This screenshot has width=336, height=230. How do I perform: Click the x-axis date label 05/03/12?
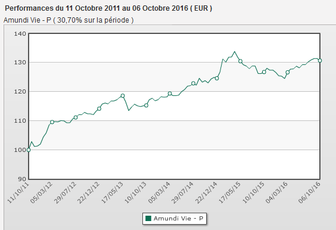click(x=41, y=192)
